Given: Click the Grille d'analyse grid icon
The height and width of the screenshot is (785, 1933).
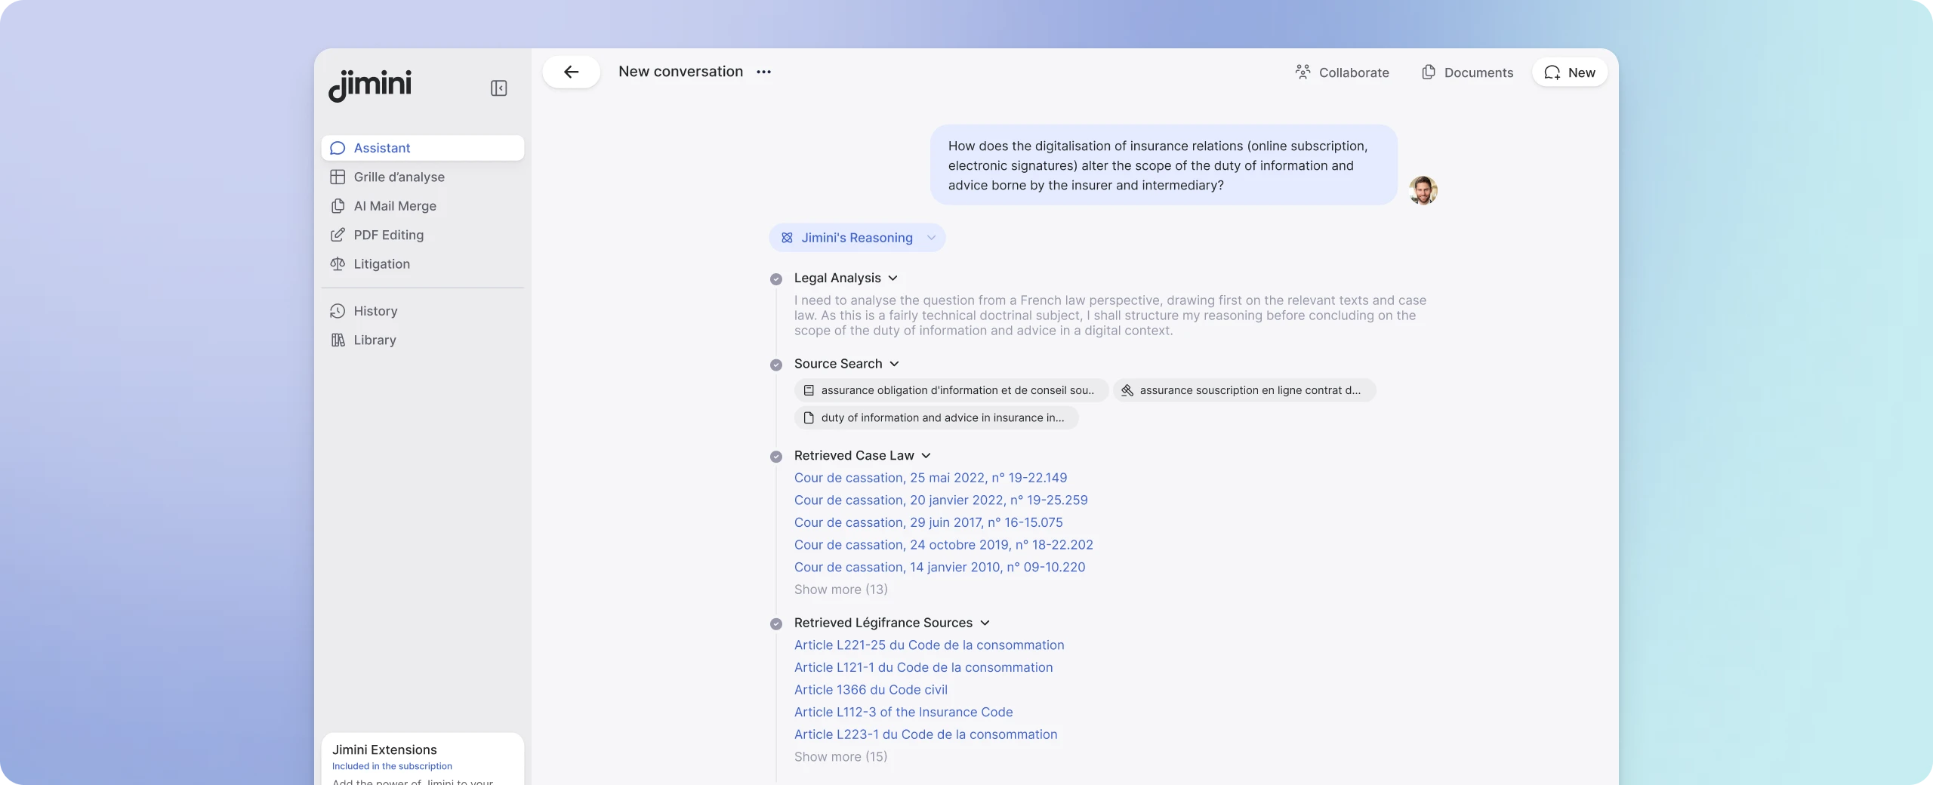Looking at the screenshot, I should point(338,177).
